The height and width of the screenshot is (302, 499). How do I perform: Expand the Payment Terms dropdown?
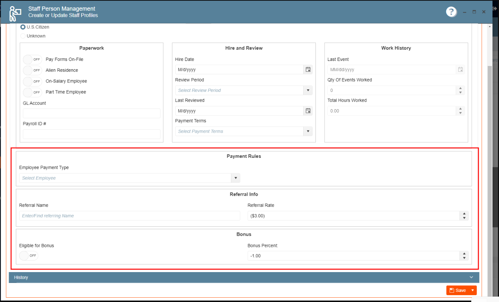click(x=308, y=131)
